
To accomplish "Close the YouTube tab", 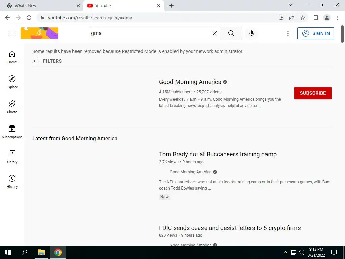I will [159, 6].
